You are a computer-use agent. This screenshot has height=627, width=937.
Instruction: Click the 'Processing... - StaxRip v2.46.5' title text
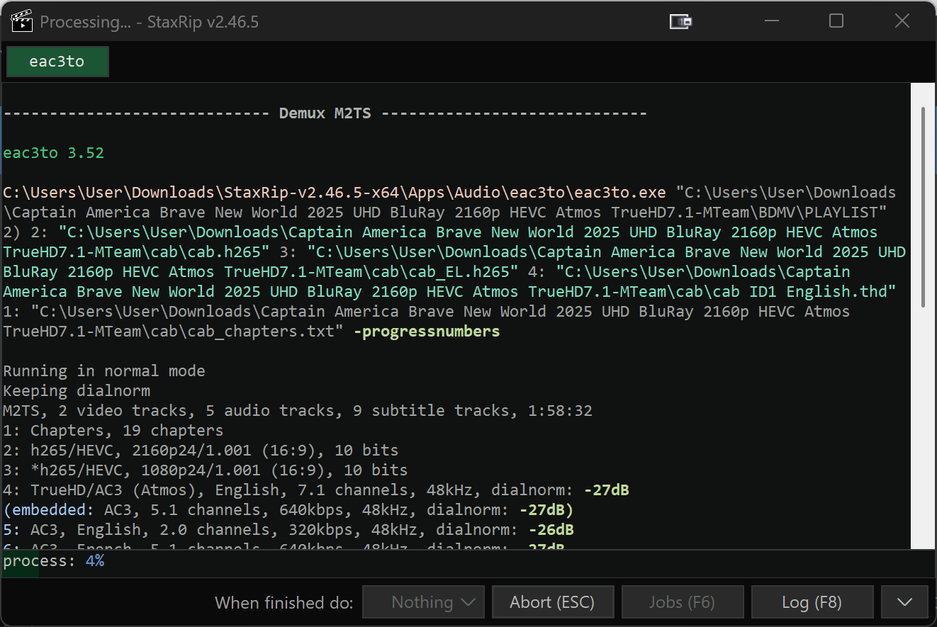[149, 22]
